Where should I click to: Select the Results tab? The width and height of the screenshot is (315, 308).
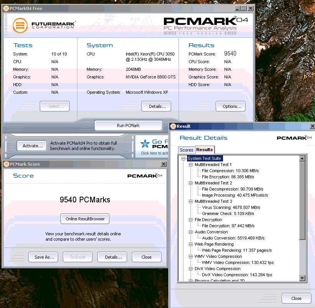[x=205, y=150]
